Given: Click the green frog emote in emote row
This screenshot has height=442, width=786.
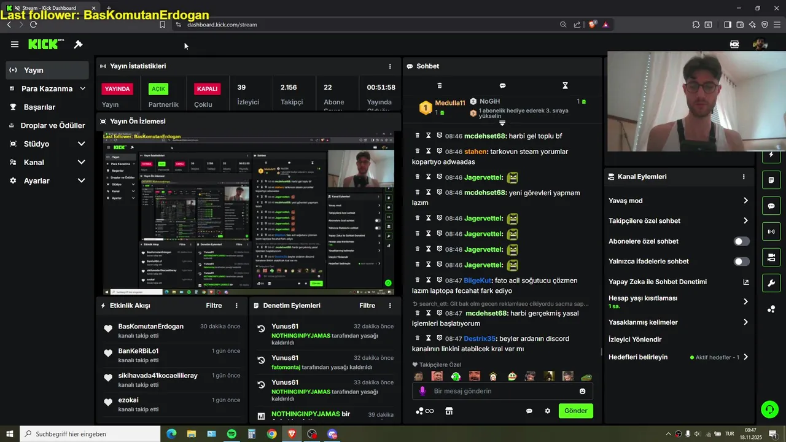Looking at the screenshot, I should point(587,376).
